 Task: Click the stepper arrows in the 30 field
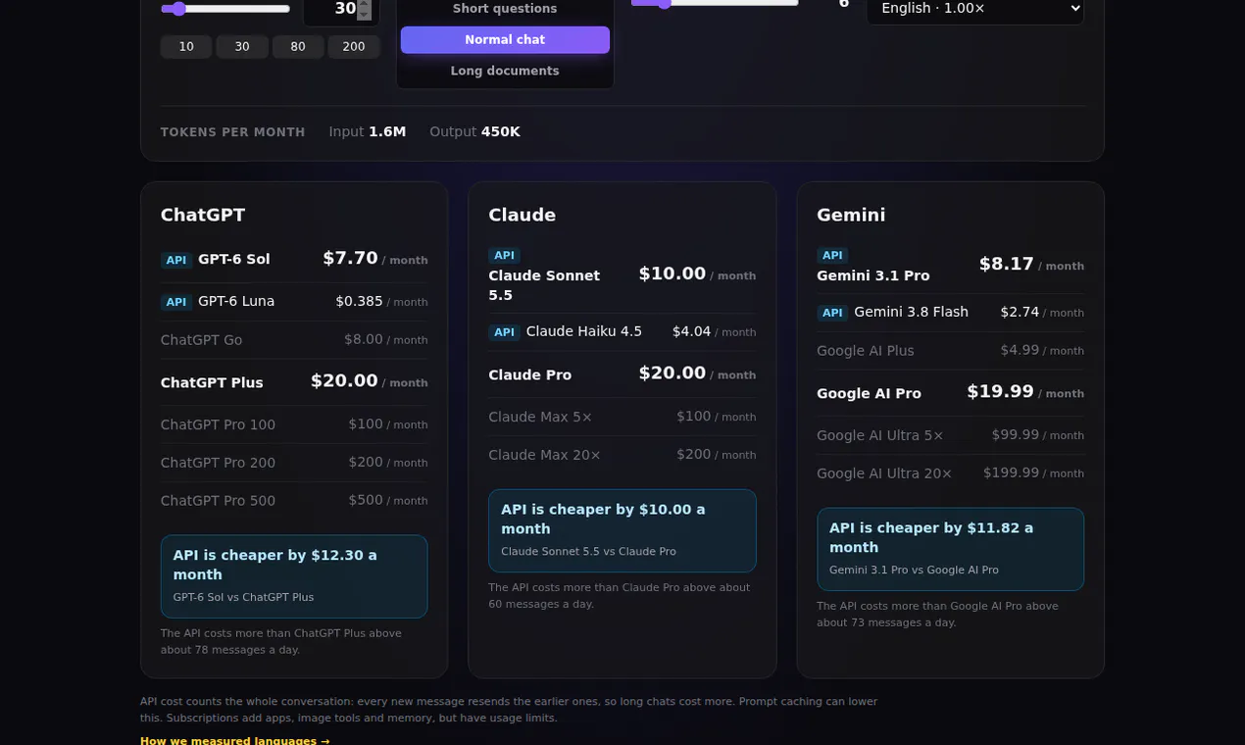(364, 10)
